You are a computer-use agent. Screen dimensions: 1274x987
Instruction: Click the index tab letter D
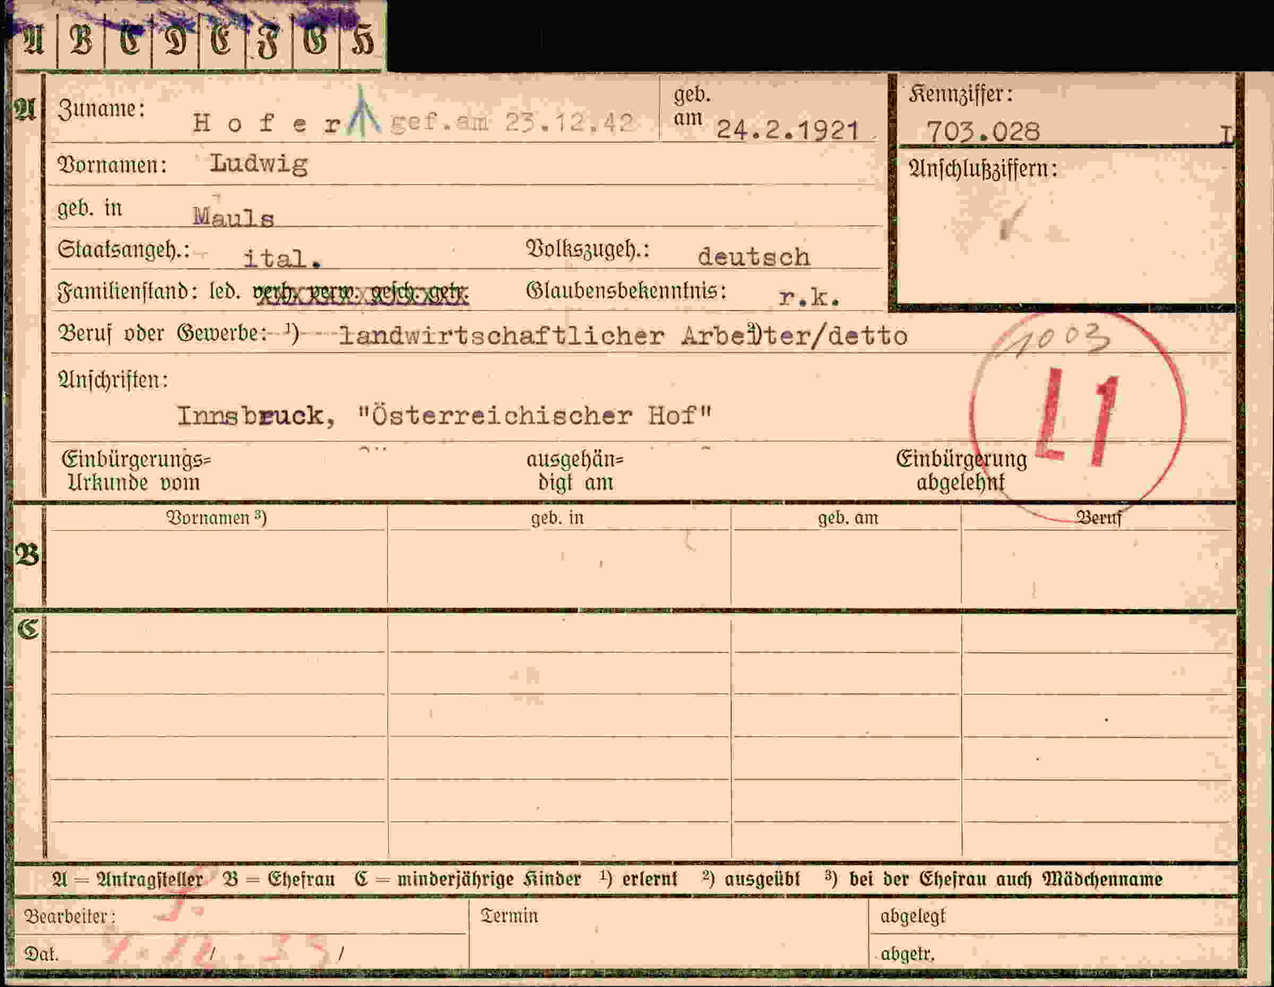[176, 41]
